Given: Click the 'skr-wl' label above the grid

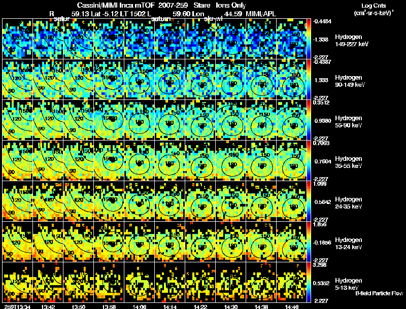Looking at the screenshot, I should pyautogui.click(x=213, y=19).
